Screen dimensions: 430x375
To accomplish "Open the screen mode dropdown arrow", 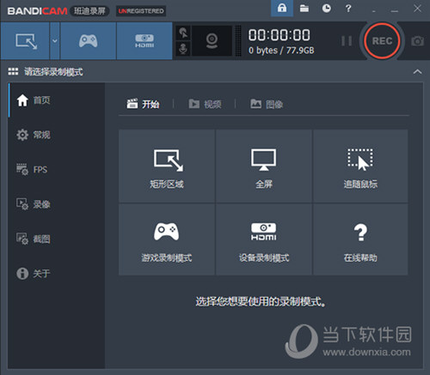I will point(55,41).
